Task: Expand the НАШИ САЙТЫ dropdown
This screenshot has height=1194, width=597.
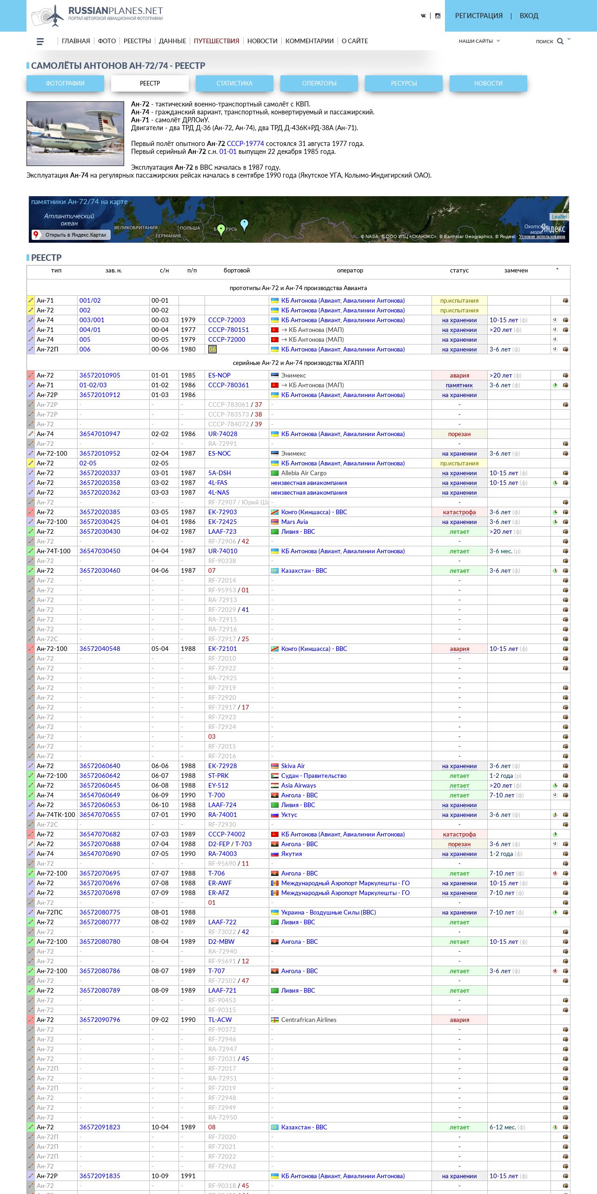Action: tap(479, 41)
